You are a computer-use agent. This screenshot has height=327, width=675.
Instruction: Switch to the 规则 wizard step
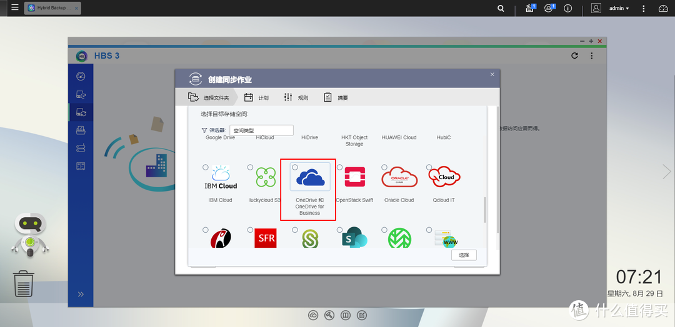click(296, 97)
